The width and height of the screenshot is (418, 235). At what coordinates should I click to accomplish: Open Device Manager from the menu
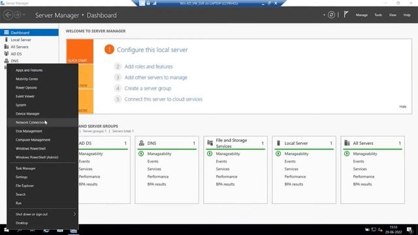pos(42,114)
